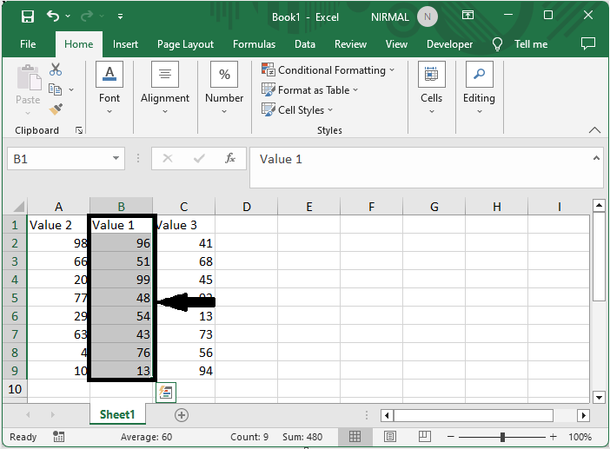Switch to Page Break Preview

point(424,437)
